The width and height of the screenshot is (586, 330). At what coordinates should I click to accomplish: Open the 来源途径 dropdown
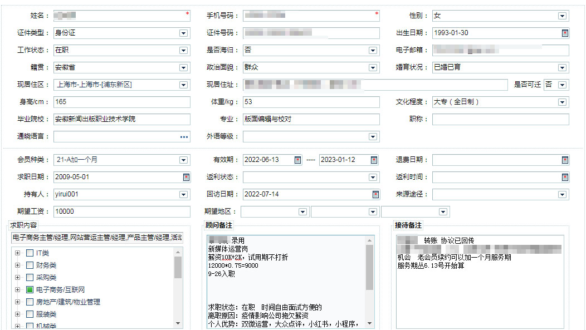(562, 194)
